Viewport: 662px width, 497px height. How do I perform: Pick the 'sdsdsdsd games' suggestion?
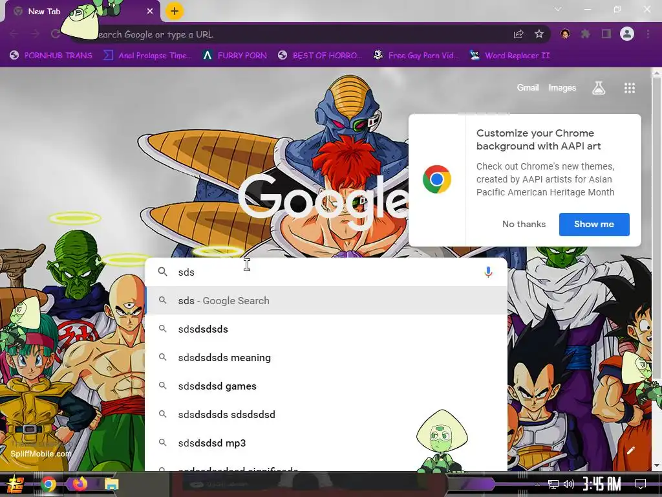[326, 386]
